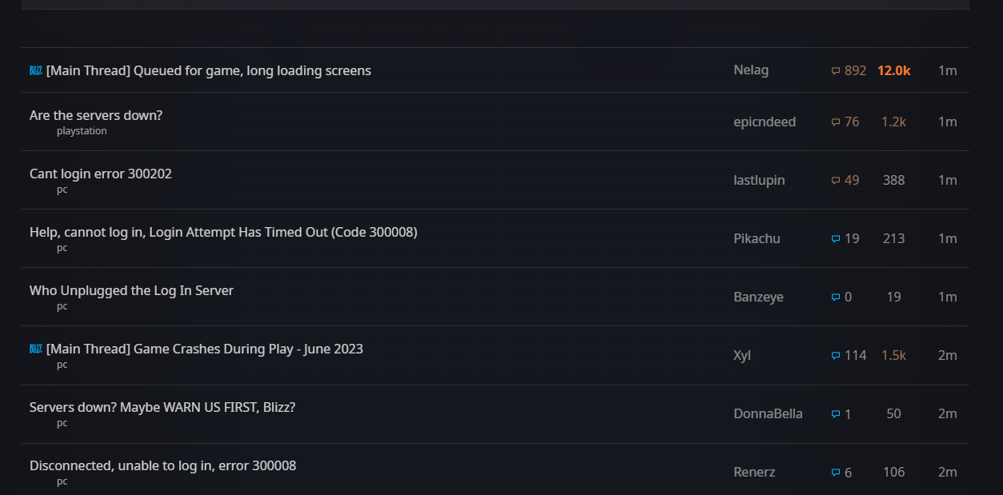View Nelag's user profile
1003x495 pixels.
tap(751, 70)
